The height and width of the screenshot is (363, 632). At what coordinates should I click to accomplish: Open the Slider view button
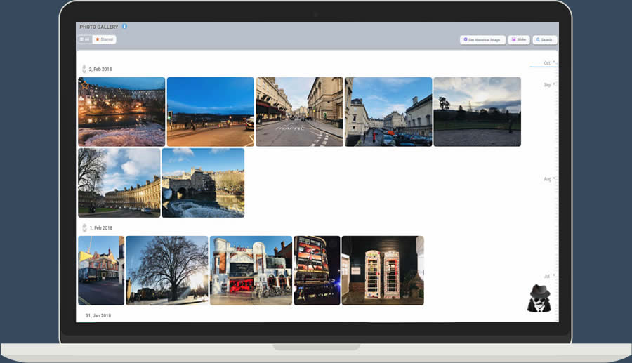pyautogui.click(x=519, y=40)
